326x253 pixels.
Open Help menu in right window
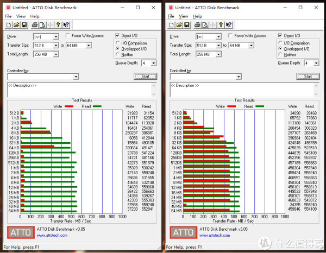(197, 16)
